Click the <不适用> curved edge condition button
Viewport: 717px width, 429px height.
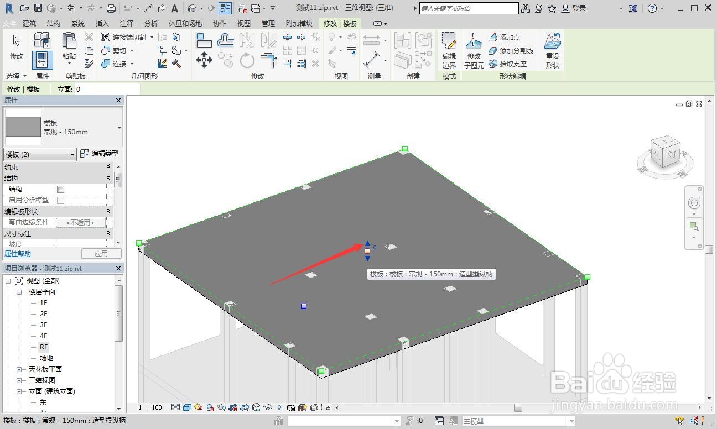[81, 222]
